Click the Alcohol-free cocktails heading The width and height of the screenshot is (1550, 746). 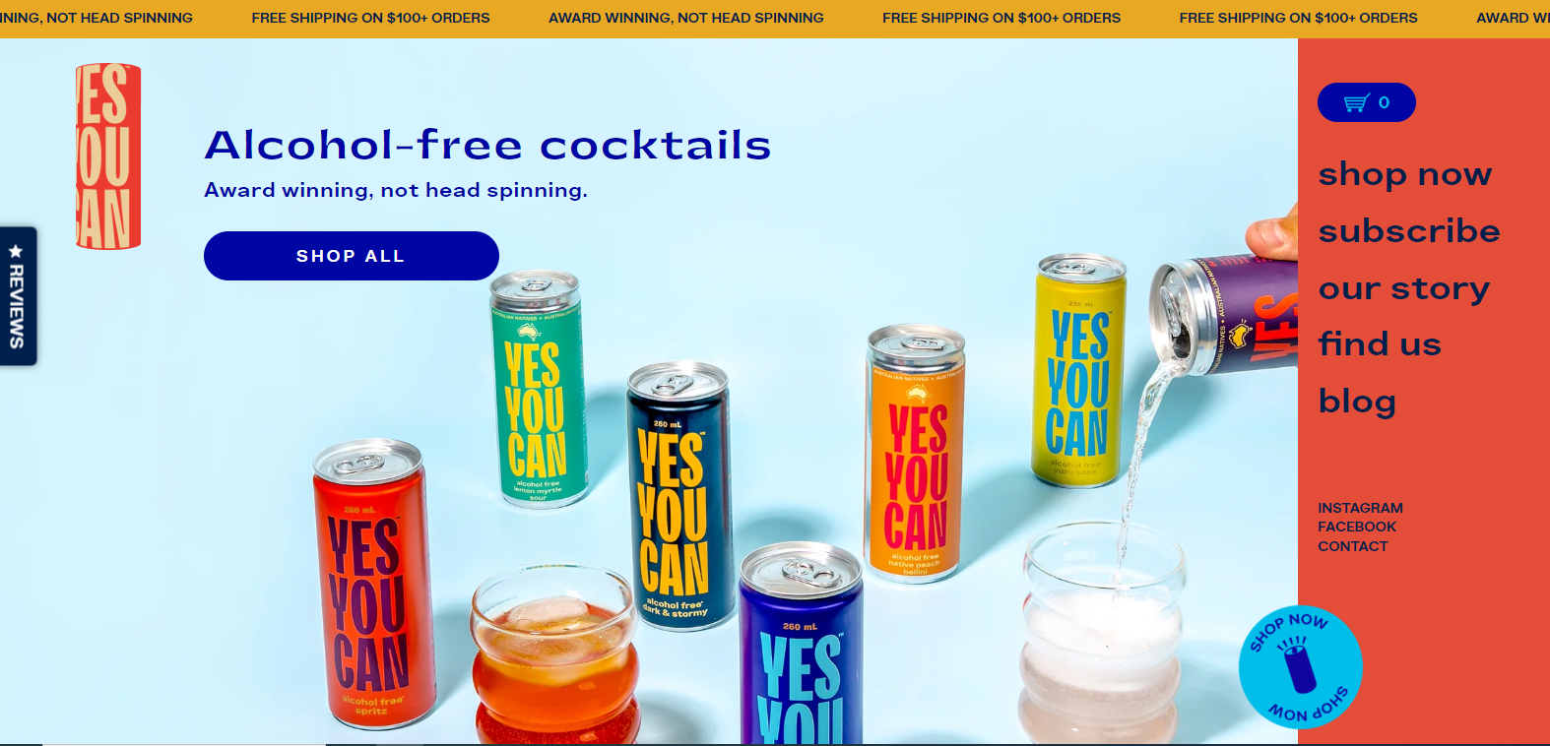(487, 146)
